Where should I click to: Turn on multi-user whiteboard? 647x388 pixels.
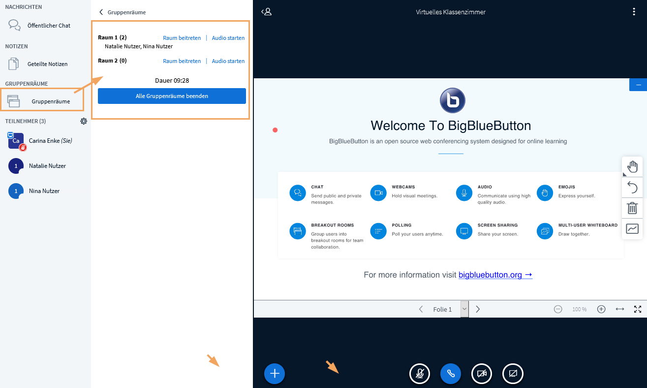click(632, 229)
